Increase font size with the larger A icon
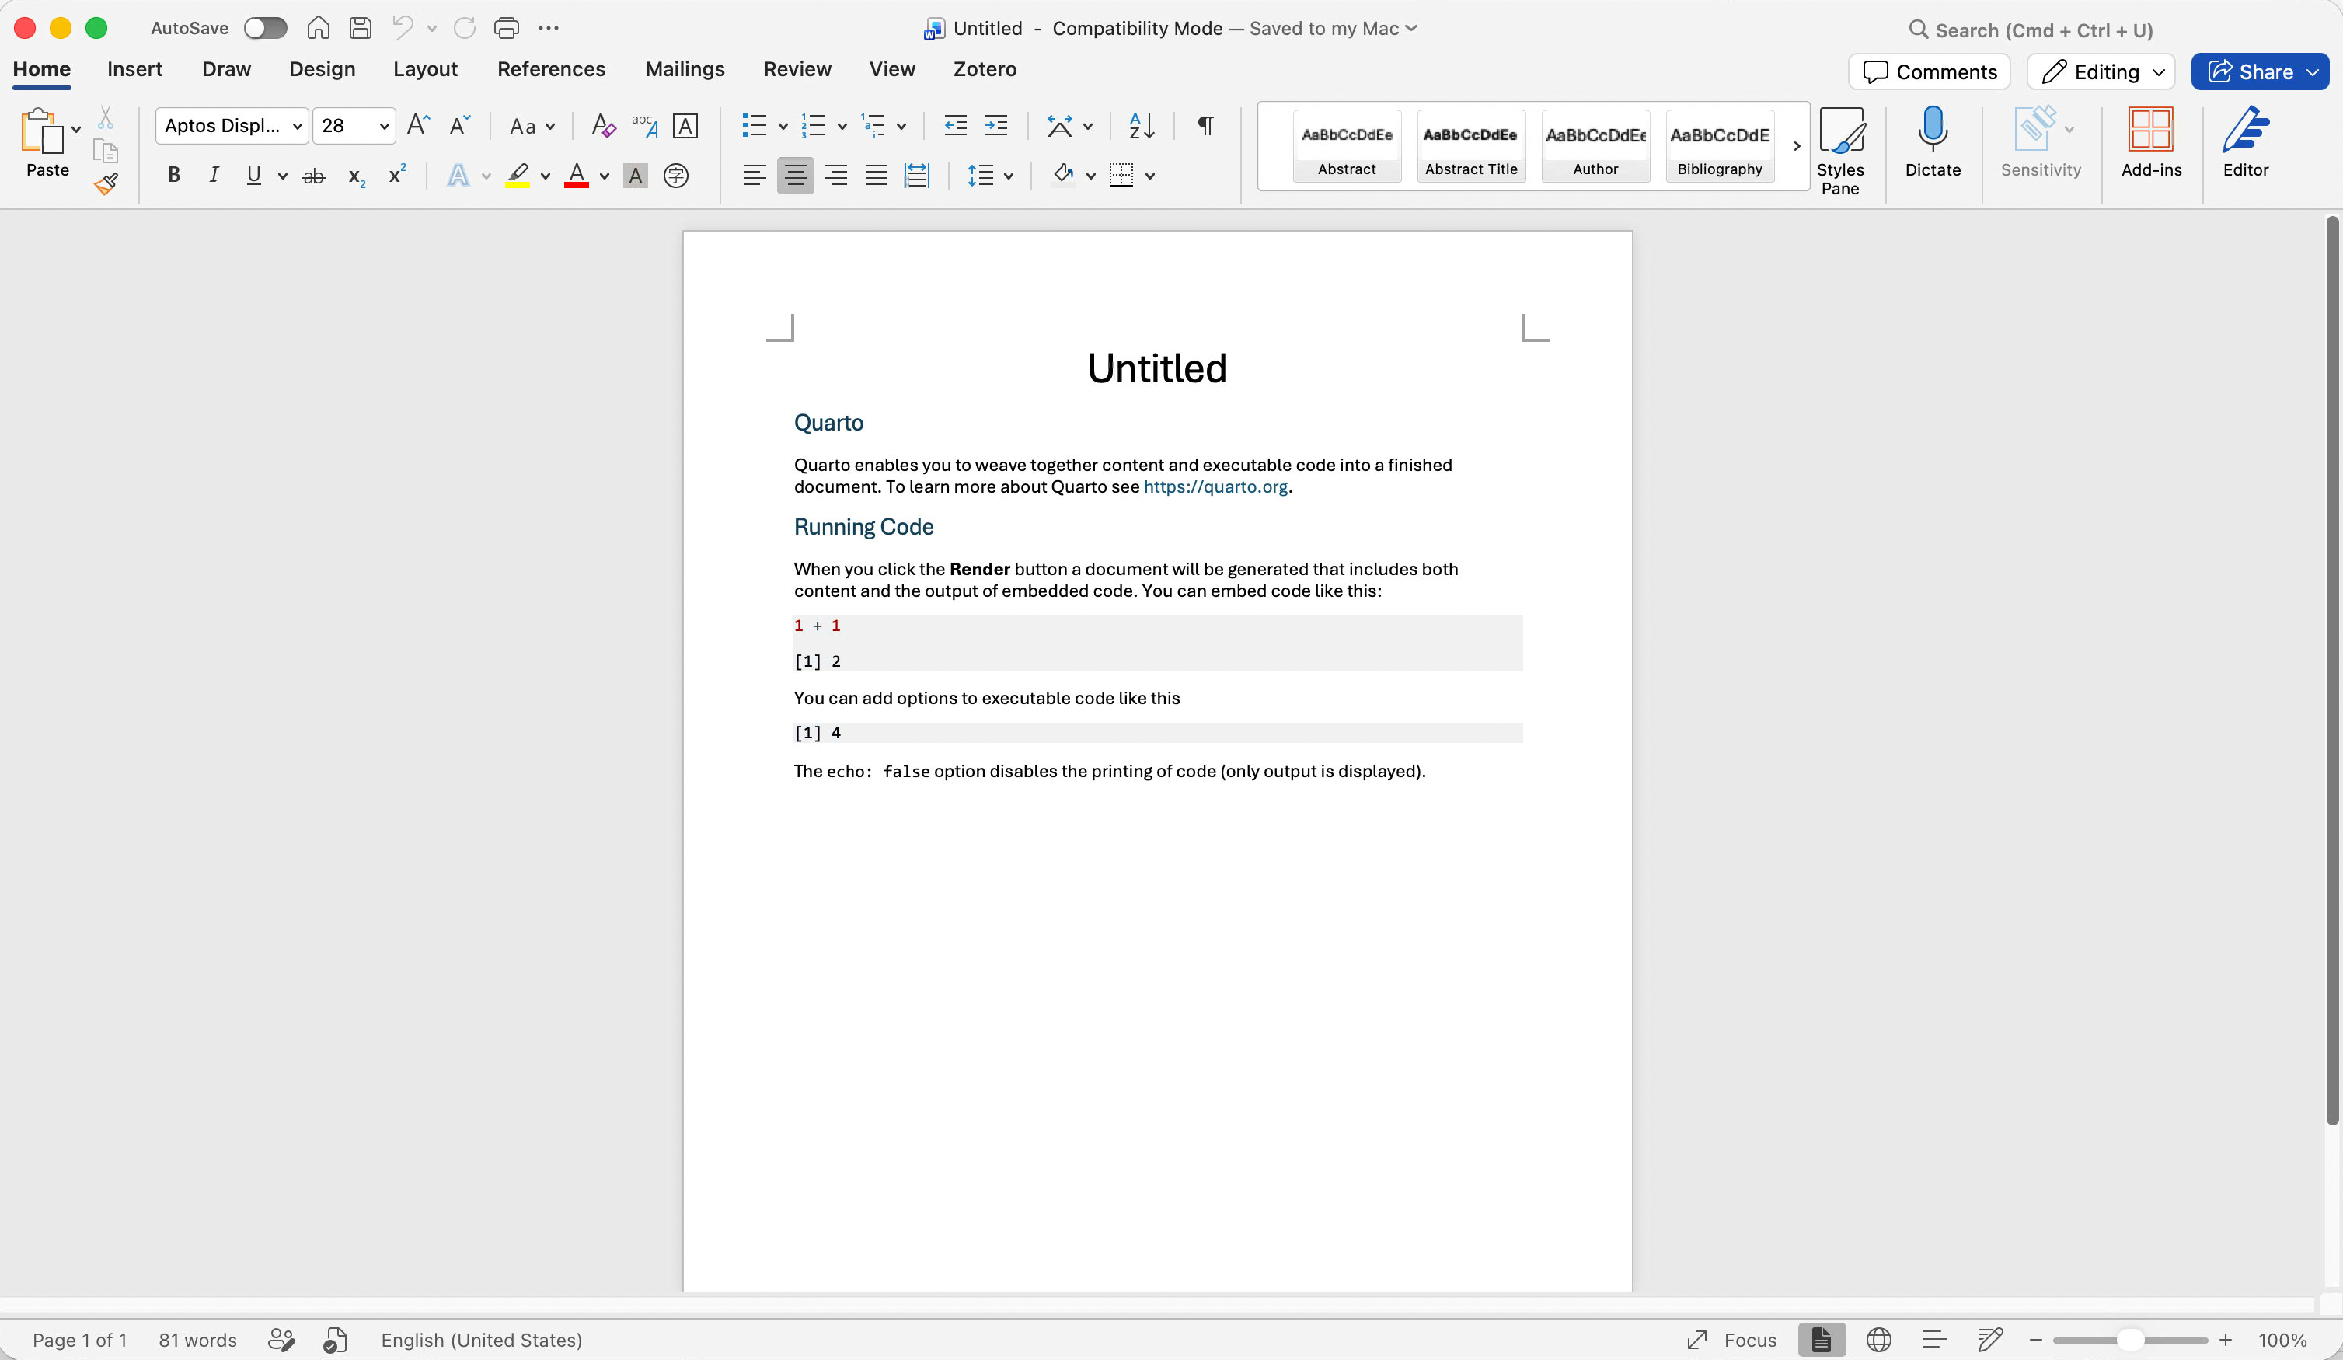 point(418,125)
